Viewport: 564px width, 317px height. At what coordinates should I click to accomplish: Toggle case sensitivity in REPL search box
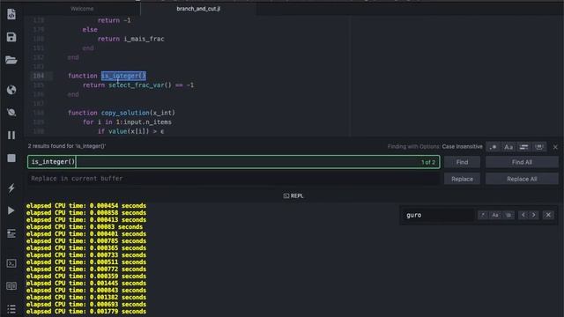tap(495, 215)
